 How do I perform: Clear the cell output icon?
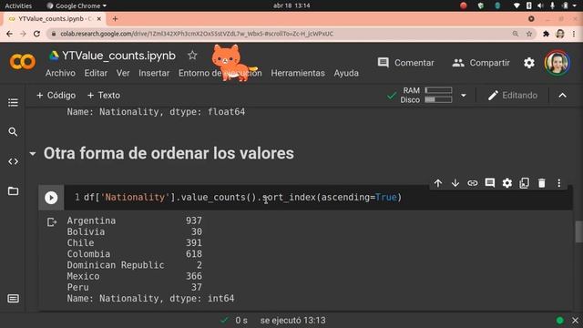click(x=52, y=222)
